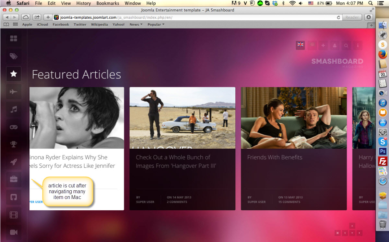389x242 pixels.
Task: Select the briefcase icon in the sidebar
Action: pos(14,179)
